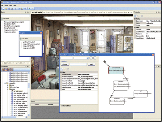162x122 pixels.
Task: Click the Items panel filter text field
Action: [x=15, y=15]
